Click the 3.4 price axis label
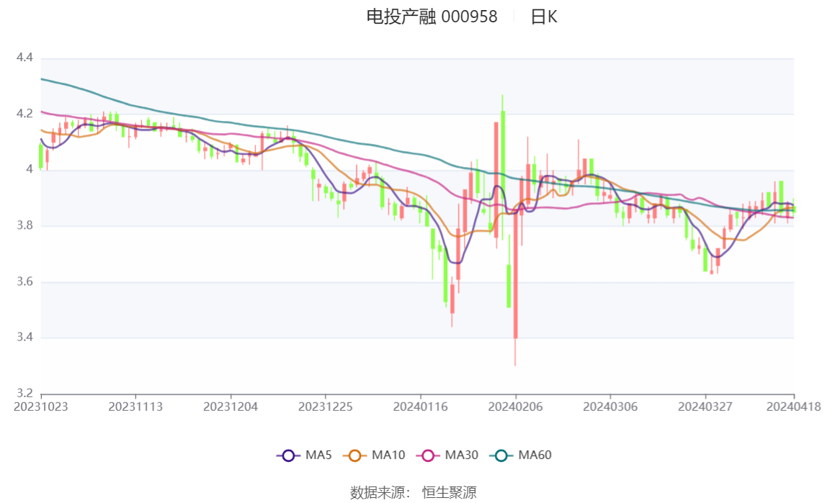This screenshot has height=503, width=827. 24,337
